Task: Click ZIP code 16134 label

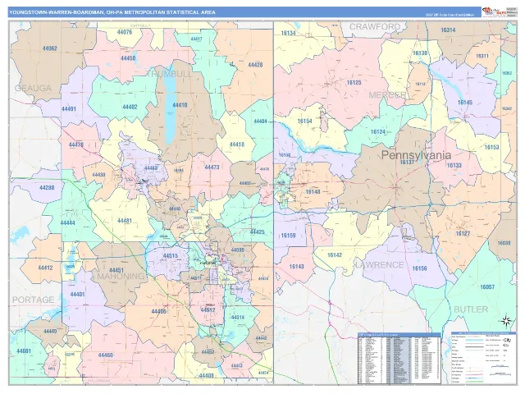Action: 288,33
